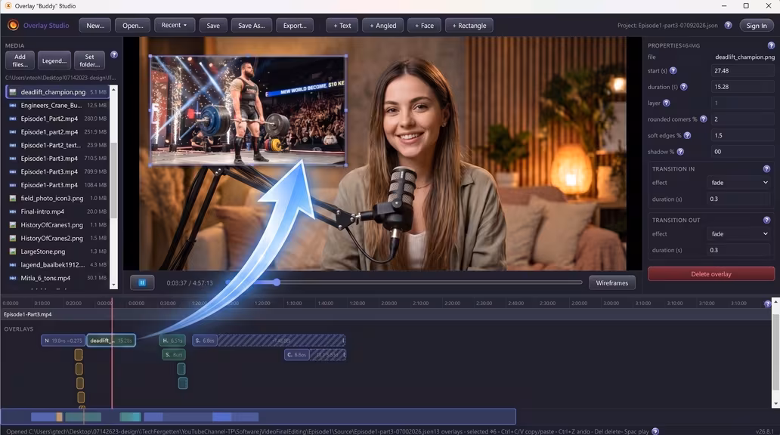The width and height of the screenshot is (780, 435).
Task: Click image icon of deadlift_champion.png
Action: [x=13, y=92]
